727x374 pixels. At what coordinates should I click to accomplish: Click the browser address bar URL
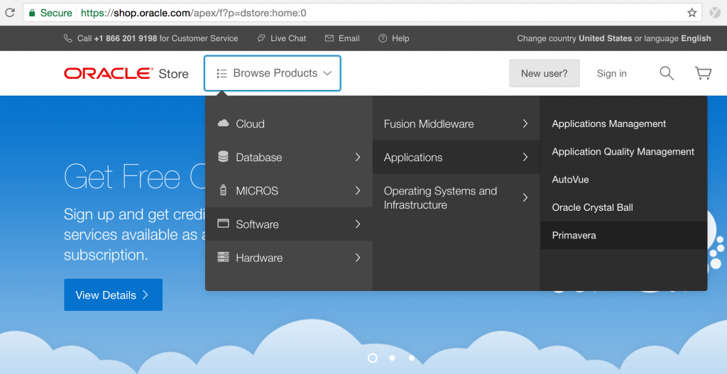[x=194, y=13]
